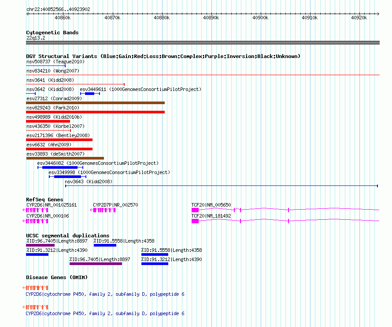
Task: Open the TCF20|NM_005650 gene label
Action: click(211, 205)
